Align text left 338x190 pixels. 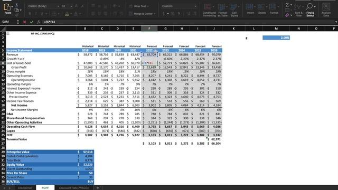point(93,14)
